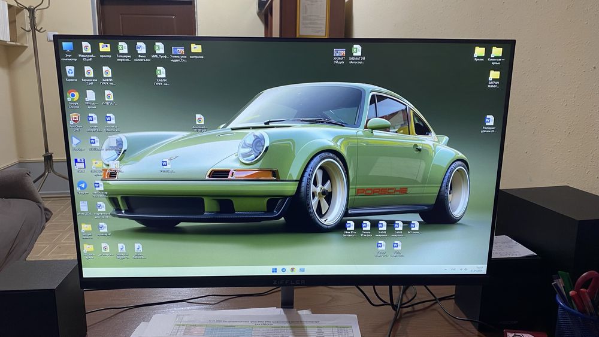
Task: Open the Корзина recycle bin icon
Action: point(70,74)
